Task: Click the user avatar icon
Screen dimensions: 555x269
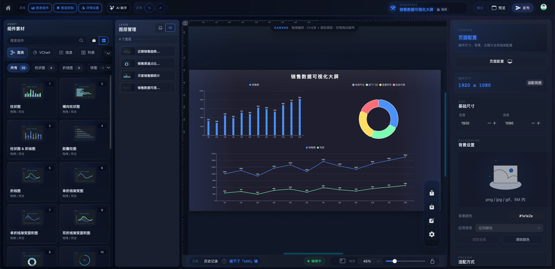Action: coord(543,7)
